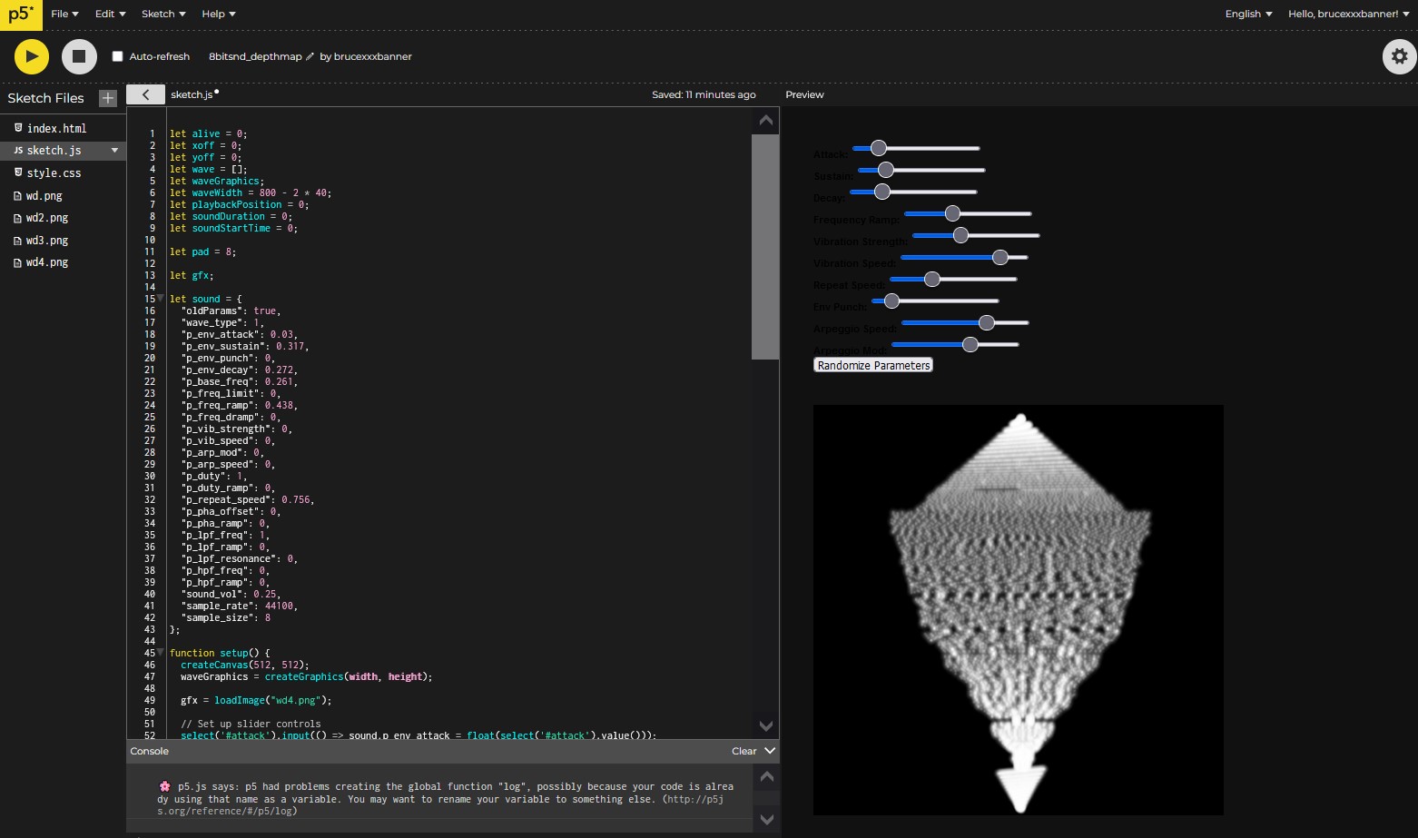Open index.html from the file list
The image size is (1418, 838).
point(56,129)
